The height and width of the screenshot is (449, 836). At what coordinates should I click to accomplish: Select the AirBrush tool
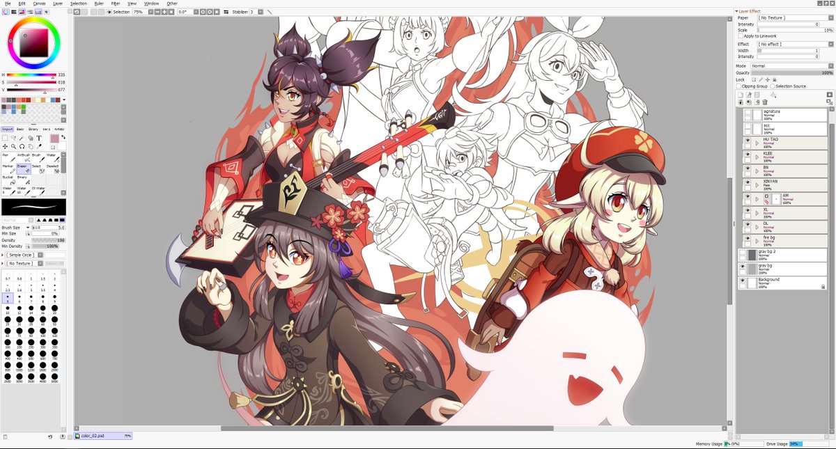[22, 158]
